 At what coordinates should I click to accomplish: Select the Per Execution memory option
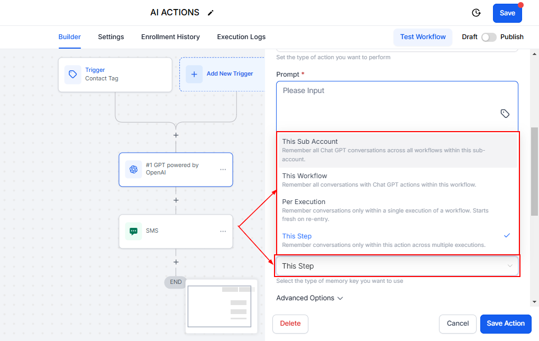point(397,210)
